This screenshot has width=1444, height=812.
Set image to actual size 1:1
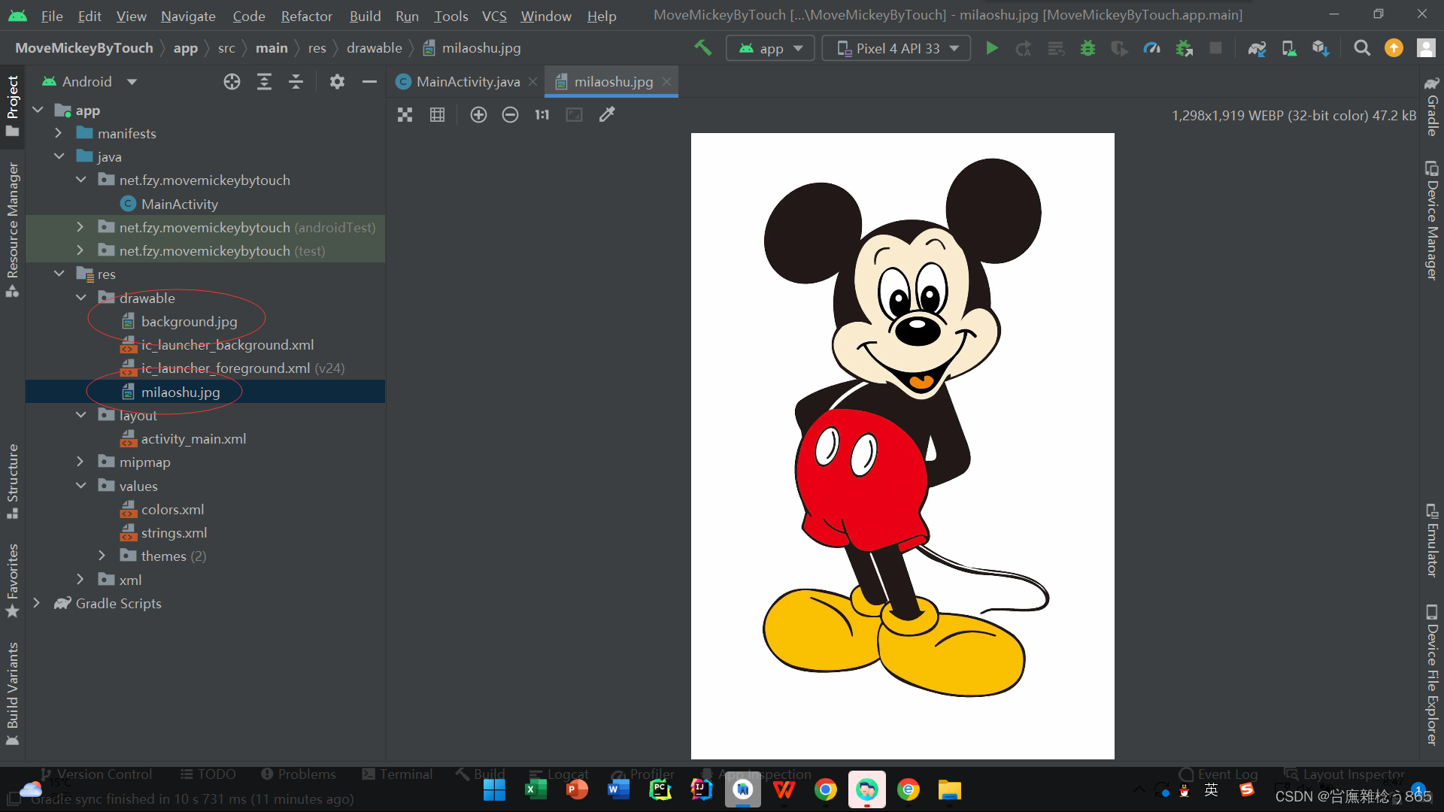542,115
